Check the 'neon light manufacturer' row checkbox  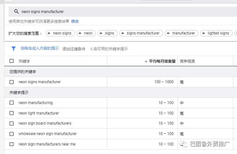click(x=11, y=113)
